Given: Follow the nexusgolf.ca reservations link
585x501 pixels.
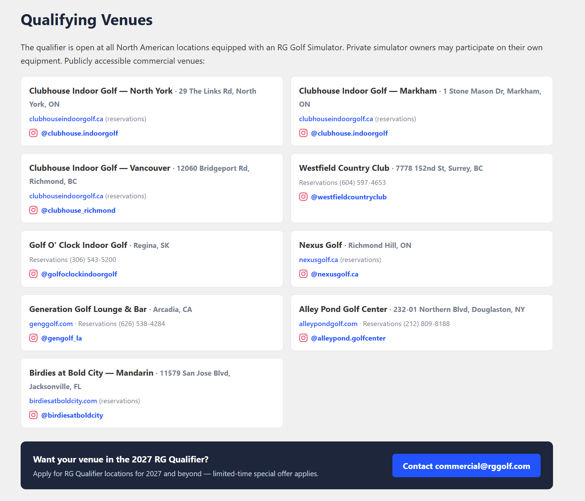Looking at the screenshot, I should click(x=318, y=260).
